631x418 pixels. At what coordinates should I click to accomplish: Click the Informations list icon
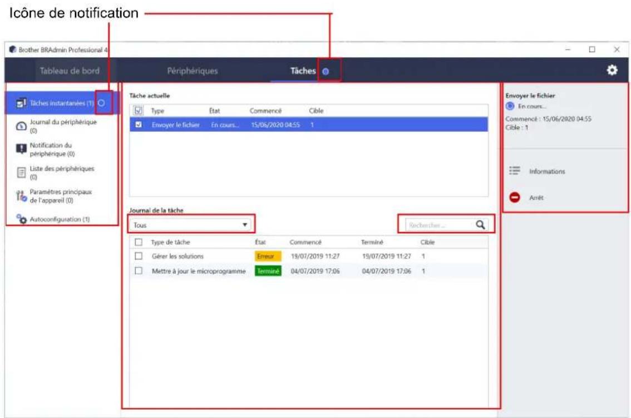pyautogui.click(x=515, y=171)
